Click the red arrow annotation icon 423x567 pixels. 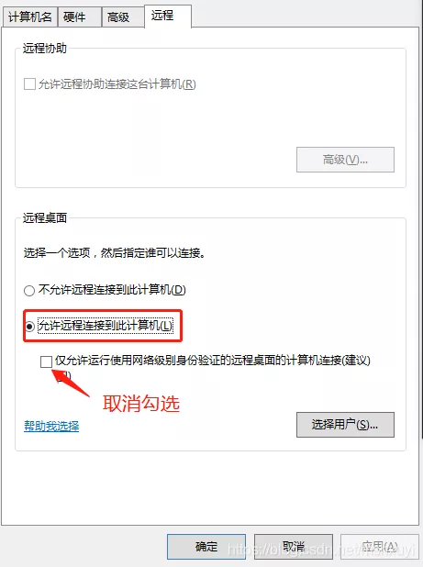(x=71, y=383)
